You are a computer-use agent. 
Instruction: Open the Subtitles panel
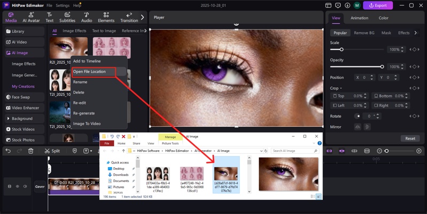point(67,18)
